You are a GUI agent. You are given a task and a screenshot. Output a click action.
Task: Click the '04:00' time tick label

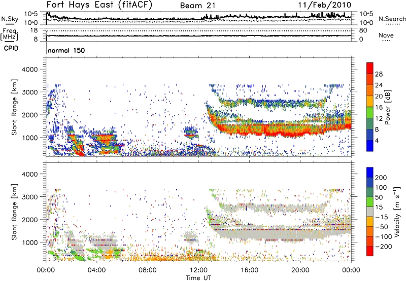point(97,270)
